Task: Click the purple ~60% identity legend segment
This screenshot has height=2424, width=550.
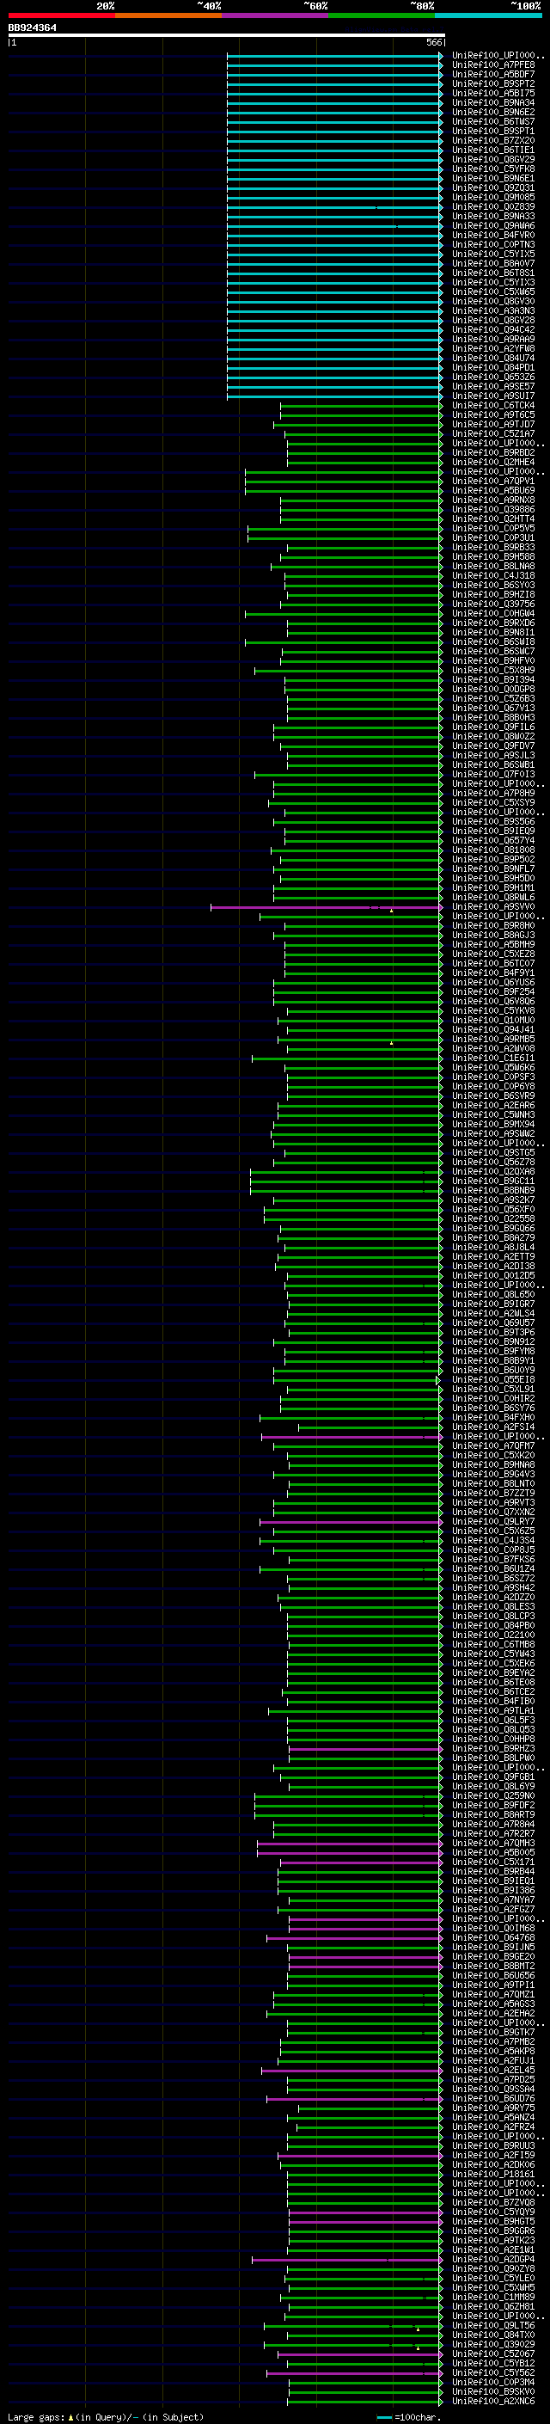Action: 274,15
